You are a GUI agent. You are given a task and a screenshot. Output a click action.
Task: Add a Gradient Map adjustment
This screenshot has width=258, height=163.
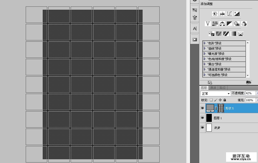click(x=233, y=34)
